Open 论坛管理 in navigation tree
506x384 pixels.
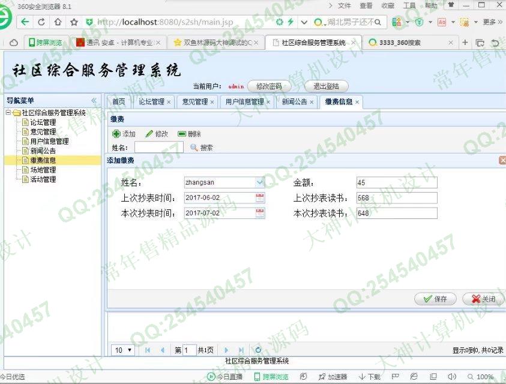[x=43, y=122]
